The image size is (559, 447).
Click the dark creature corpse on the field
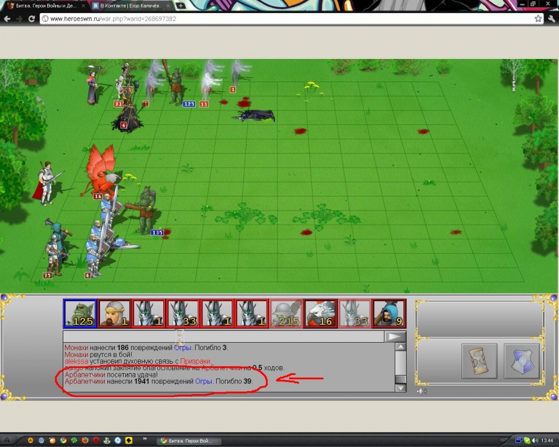tap(255, 115)
